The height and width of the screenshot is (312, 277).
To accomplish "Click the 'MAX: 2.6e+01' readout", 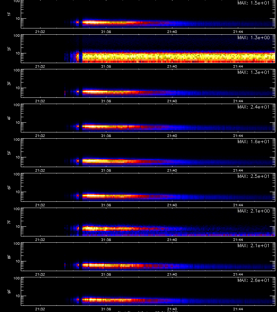I will 253,280.
